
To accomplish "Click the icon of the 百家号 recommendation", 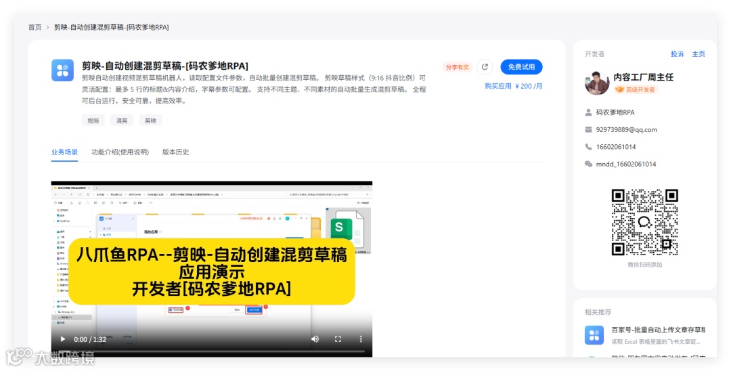I will tap(594, 335).
